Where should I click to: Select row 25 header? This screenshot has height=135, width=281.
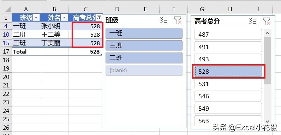(x=6, y=119)
